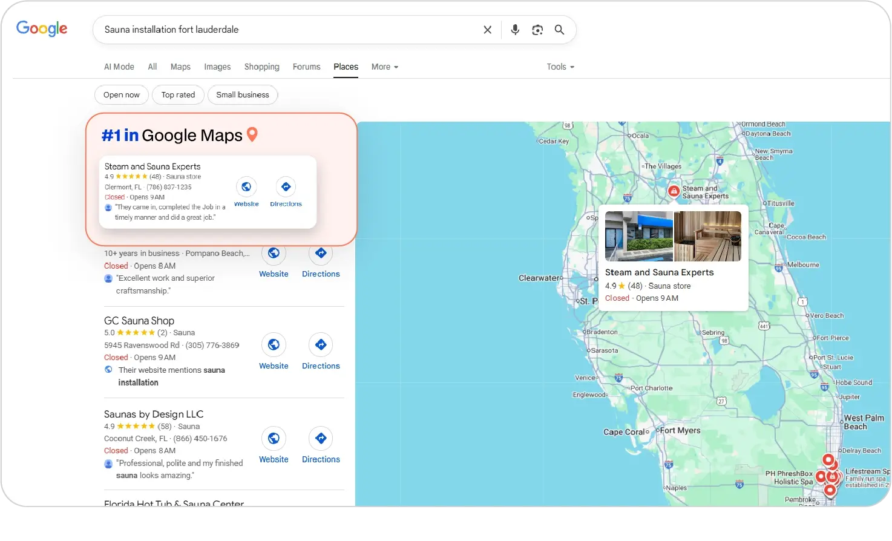This screenshot has width=892, height=541.
Task: Open Saunas by Design LLC website
Action: 274,439
